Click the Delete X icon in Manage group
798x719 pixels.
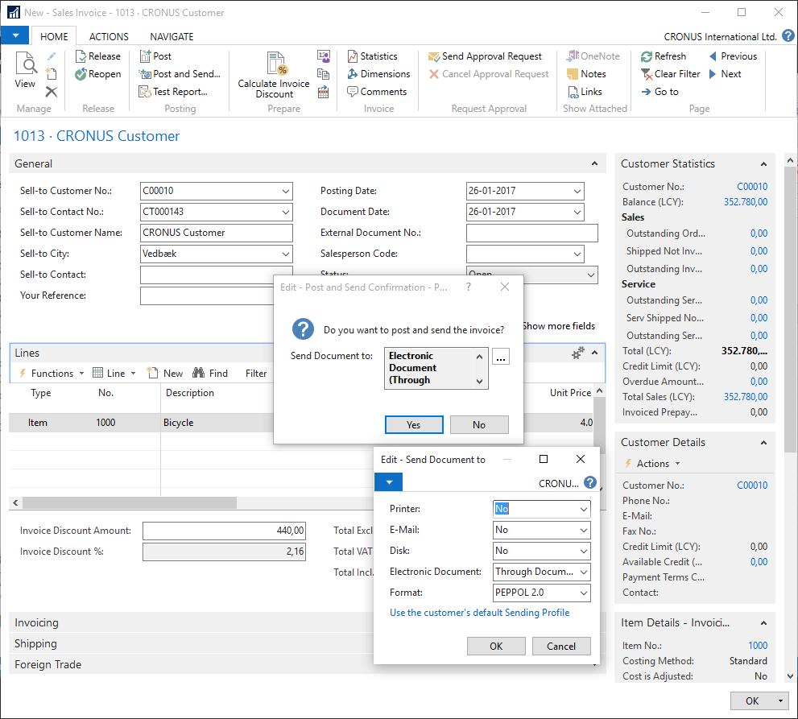tap(52, 92)
